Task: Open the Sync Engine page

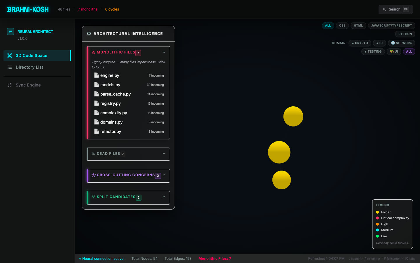Action: (x=37, y=85)
